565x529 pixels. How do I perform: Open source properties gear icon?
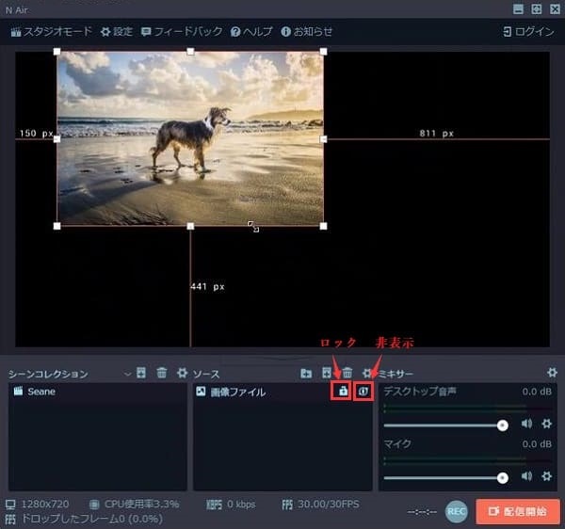(x=367, y=373)
